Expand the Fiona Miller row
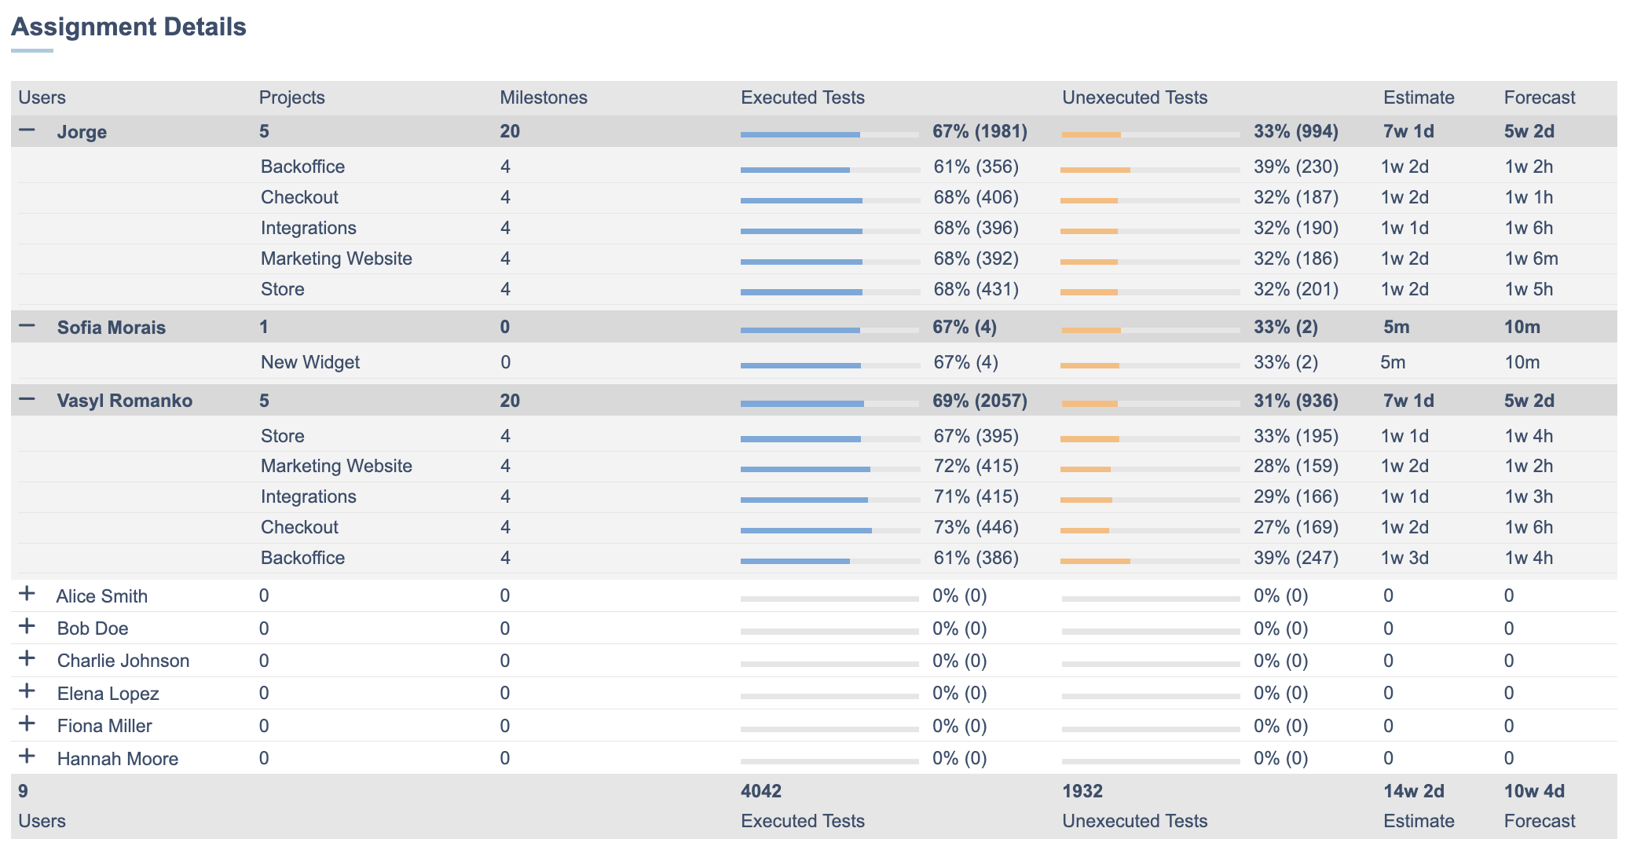 (27, 724)
